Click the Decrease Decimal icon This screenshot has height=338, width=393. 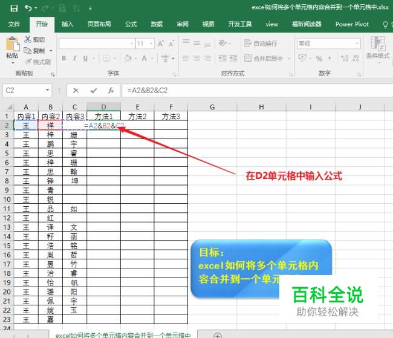point(356,59)
